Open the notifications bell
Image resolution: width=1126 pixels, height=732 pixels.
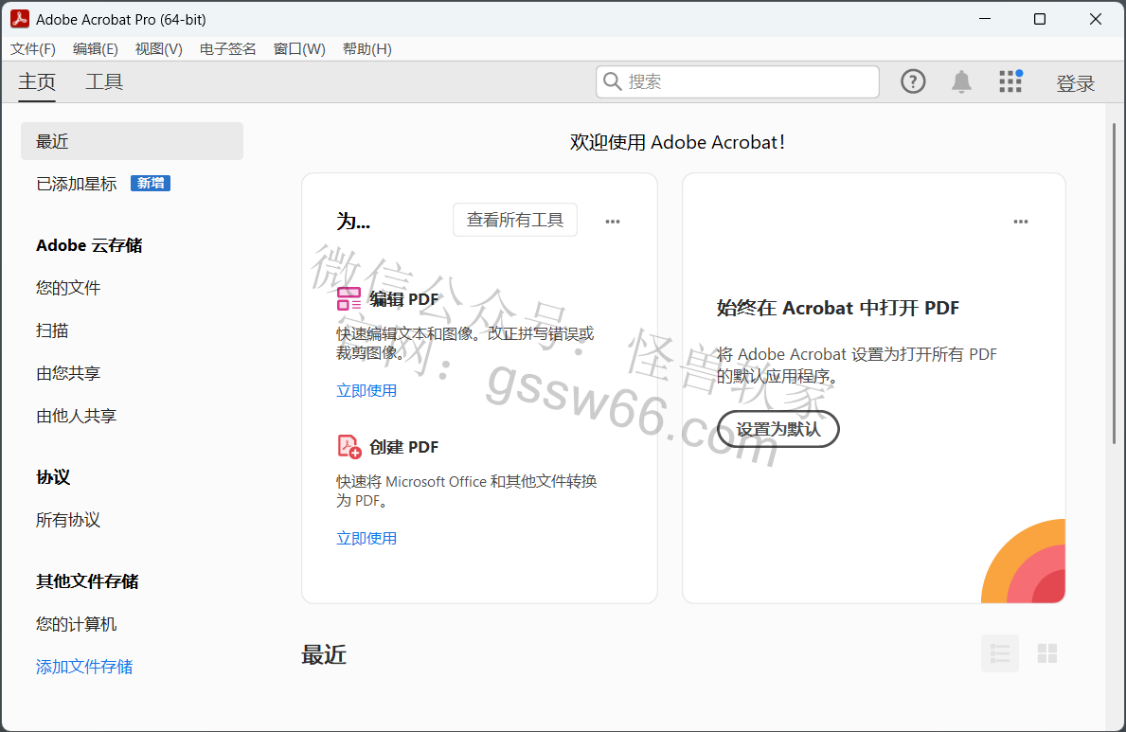pos(961,81)
